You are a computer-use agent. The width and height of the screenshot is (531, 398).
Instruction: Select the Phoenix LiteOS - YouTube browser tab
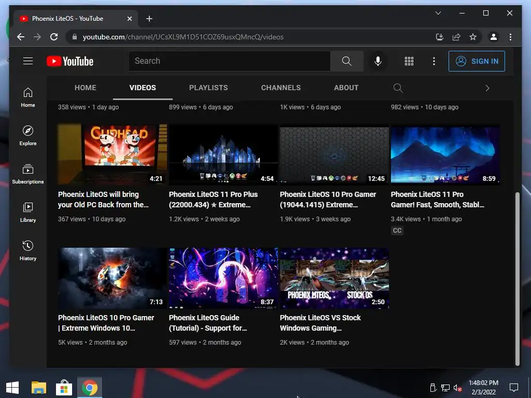point(76,19)
